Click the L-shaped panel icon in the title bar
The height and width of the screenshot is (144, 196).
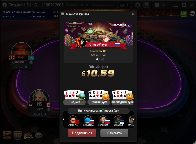[146, 5]
